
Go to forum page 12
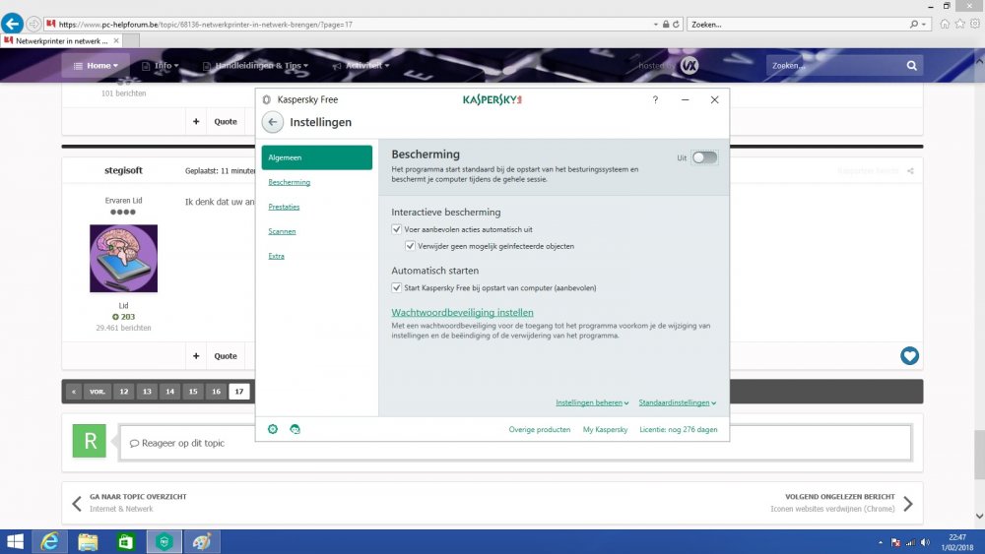click(124, 392)
